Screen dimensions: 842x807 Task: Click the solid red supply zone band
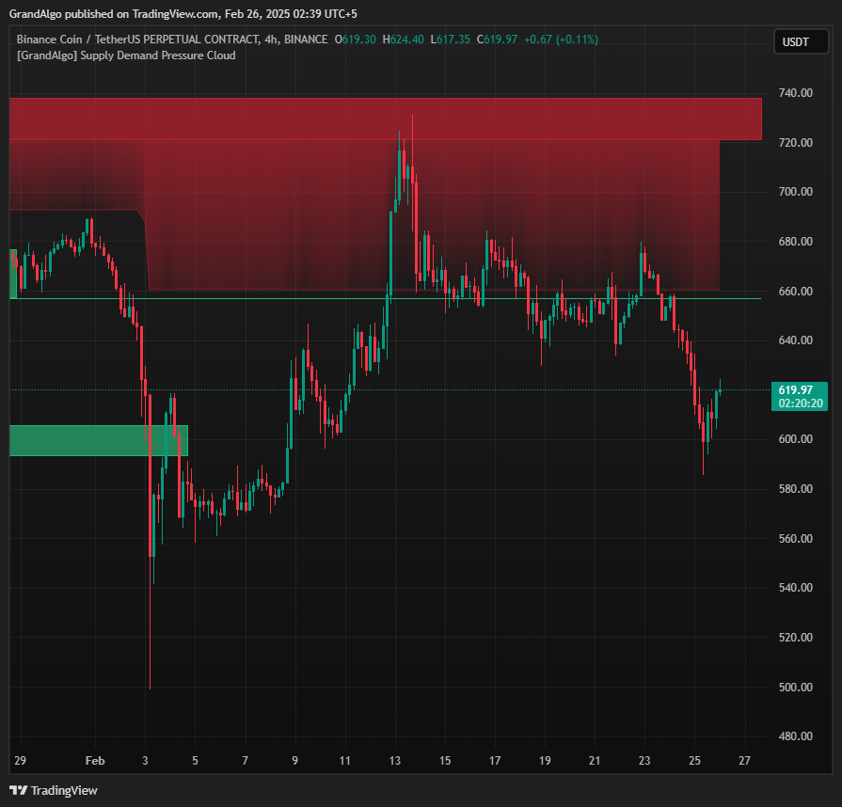386,119
